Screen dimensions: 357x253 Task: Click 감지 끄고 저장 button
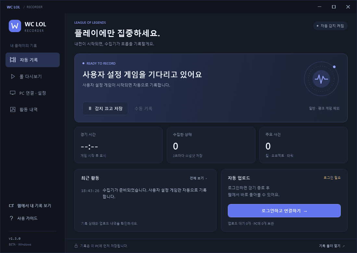click(105, 109)
